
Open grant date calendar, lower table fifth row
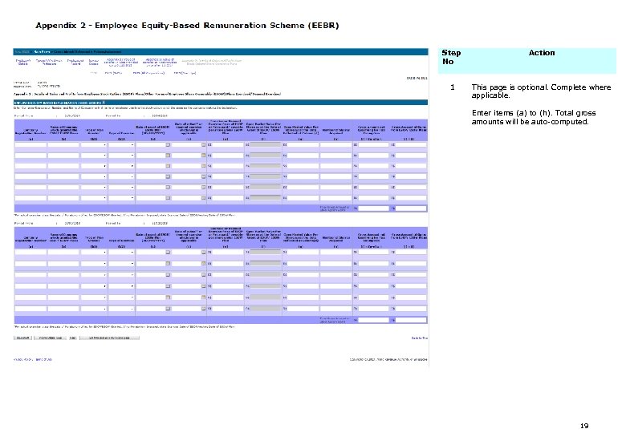coord(168,297)
